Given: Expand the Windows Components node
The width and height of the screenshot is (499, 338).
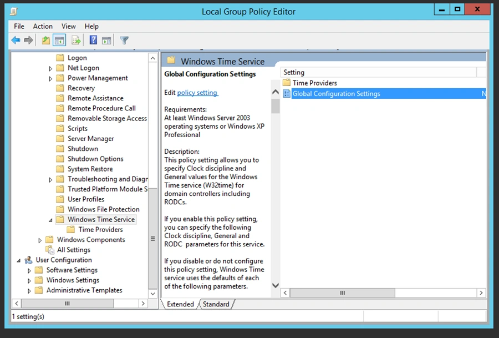Looking at the screenshot, I should tap(40, 240).
